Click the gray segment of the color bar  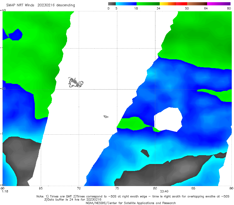click(x=112, y=4)
